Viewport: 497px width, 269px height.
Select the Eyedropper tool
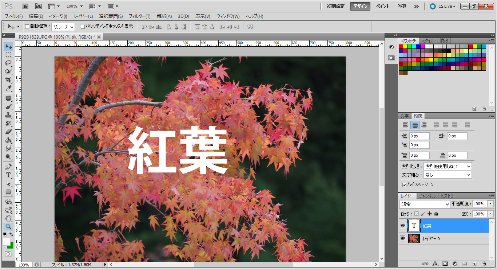tap(8, 88)
